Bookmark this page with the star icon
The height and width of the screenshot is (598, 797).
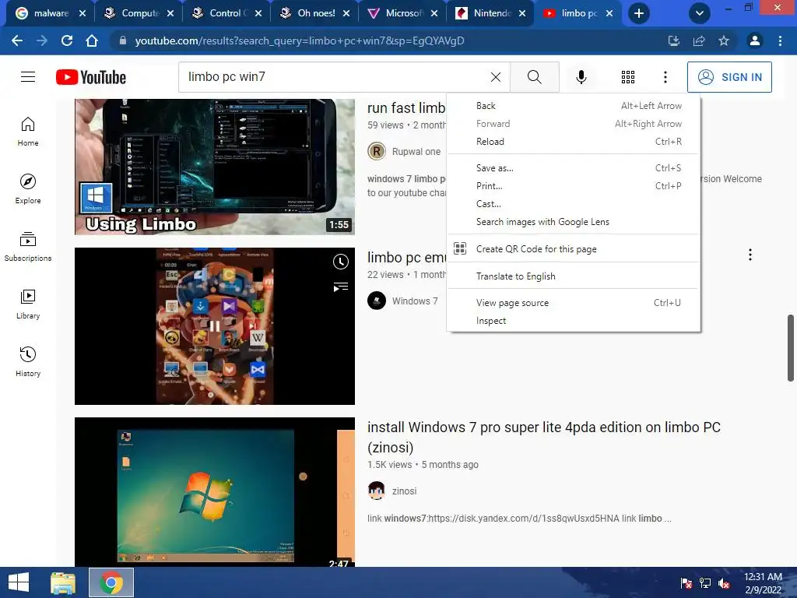pyautogui.click(x=724, y=40)
